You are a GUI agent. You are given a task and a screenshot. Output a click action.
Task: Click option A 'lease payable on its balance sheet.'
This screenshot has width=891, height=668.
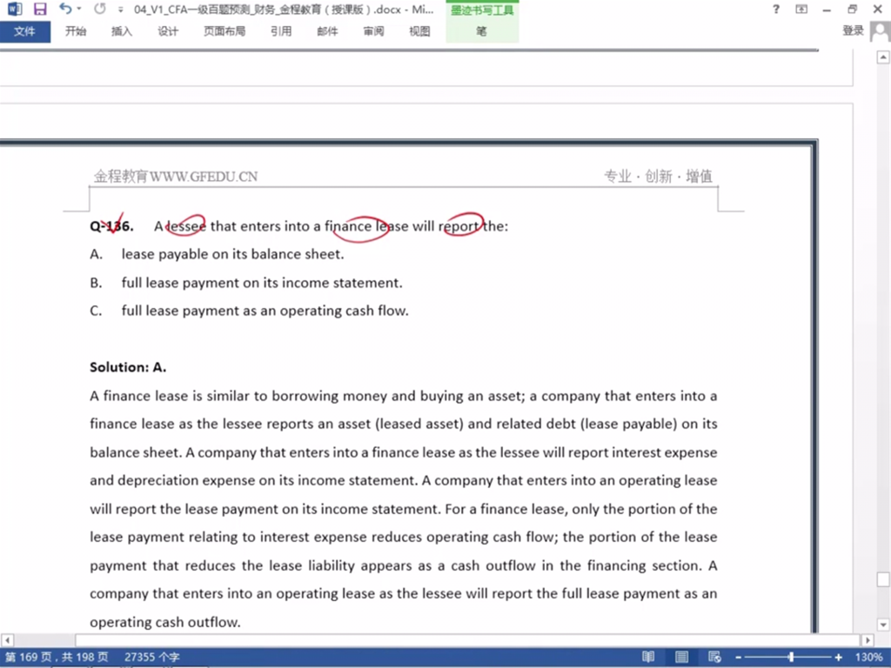click(232, 254)
